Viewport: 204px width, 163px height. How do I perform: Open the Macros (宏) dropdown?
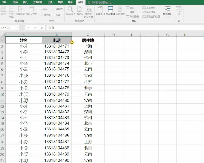pos(179,12)
